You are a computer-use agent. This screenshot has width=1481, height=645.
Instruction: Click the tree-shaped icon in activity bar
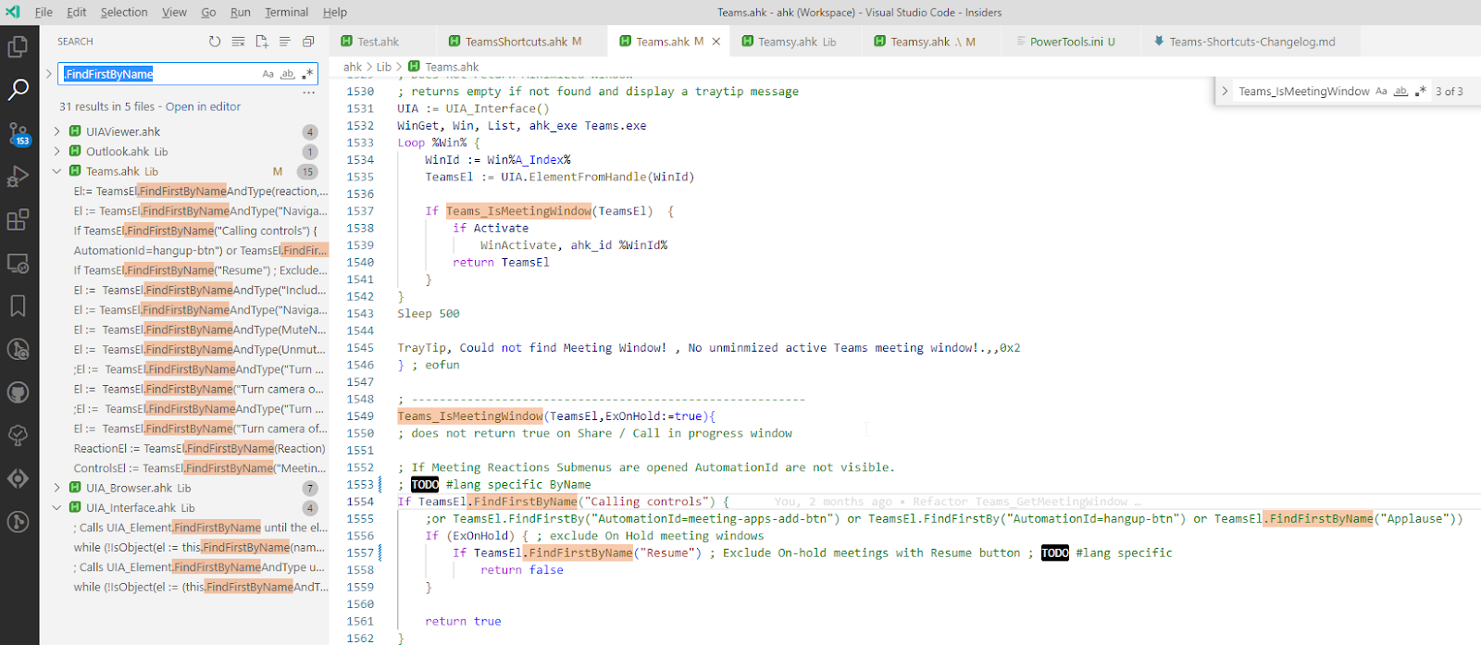pos(18,435)
